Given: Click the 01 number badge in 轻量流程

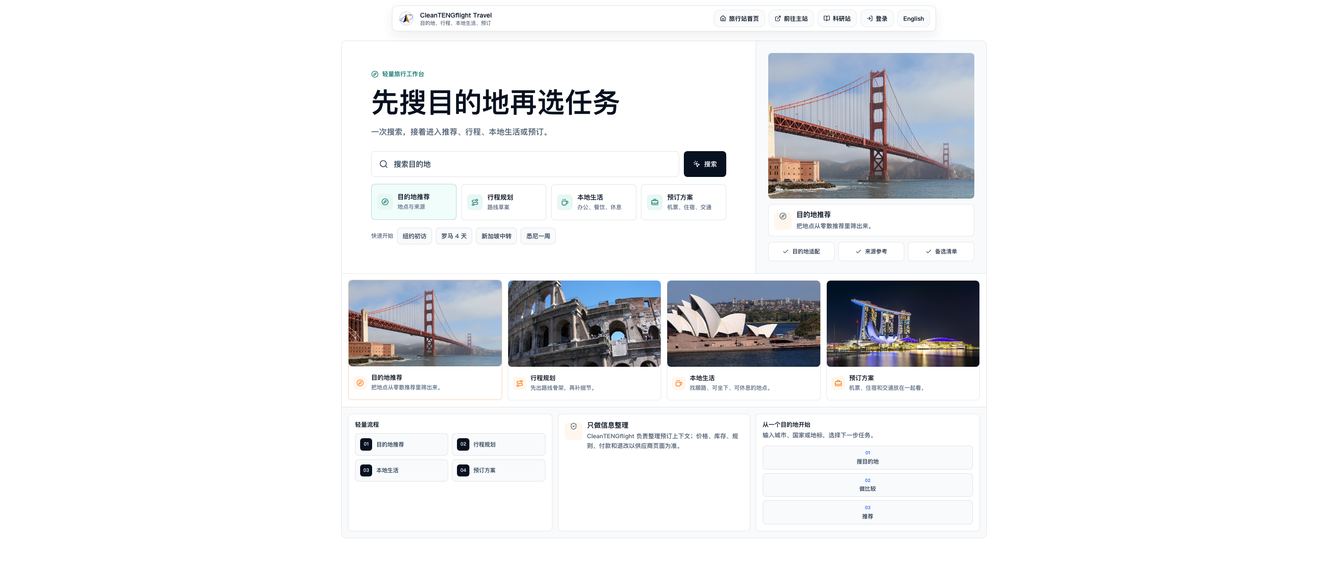Looking at the screenshot, I should tap(366, 444).
